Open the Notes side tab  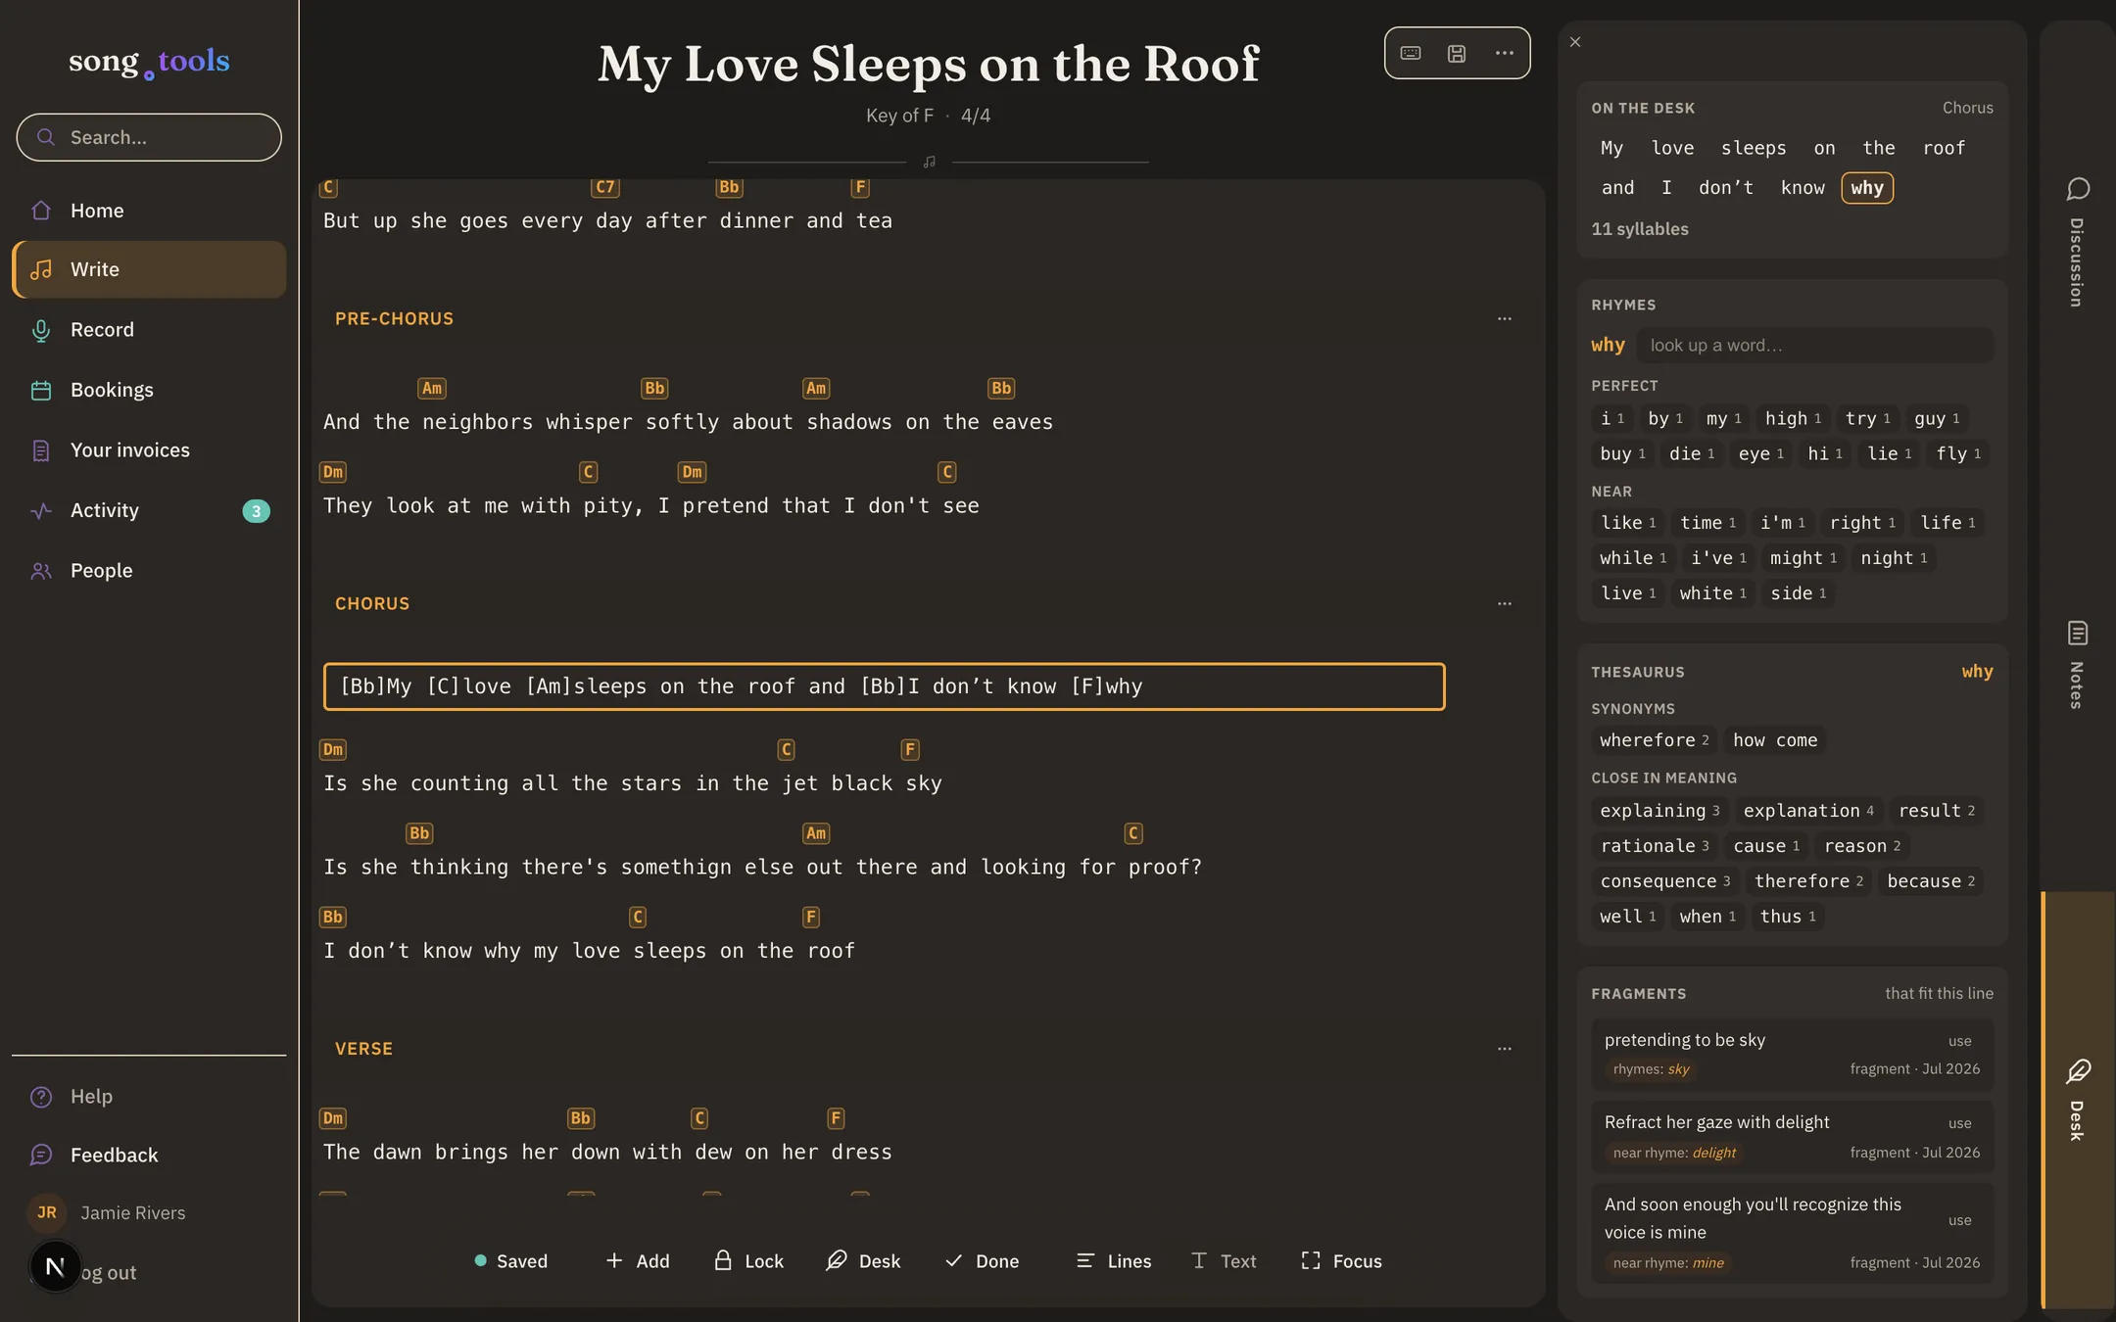click(2077, 665)
